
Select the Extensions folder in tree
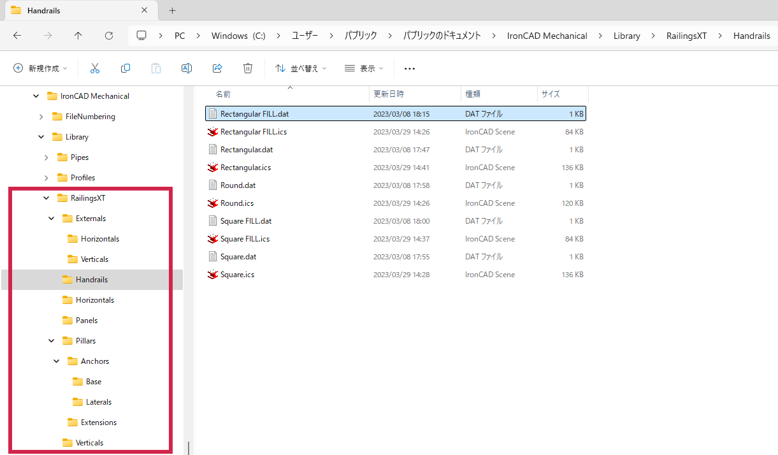tap(99, 422)
